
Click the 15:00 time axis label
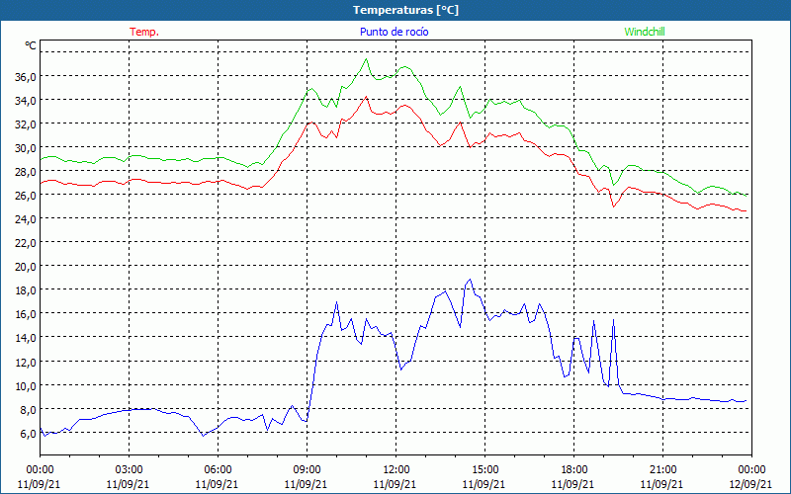tap(484, 470)
